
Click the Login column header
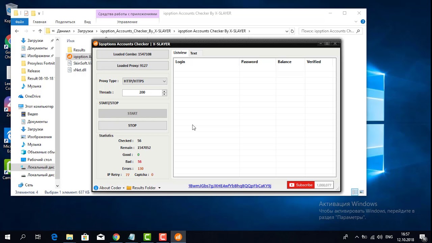tap(206, 62)
